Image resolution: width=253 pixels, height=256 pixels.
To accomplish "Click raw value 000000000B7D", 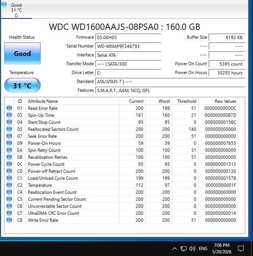I will (x=220, y=115).
